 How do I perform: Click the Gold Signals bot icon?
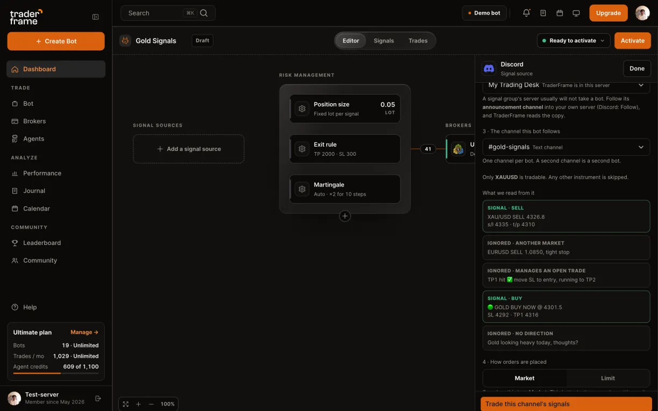(x=125, y=40)
